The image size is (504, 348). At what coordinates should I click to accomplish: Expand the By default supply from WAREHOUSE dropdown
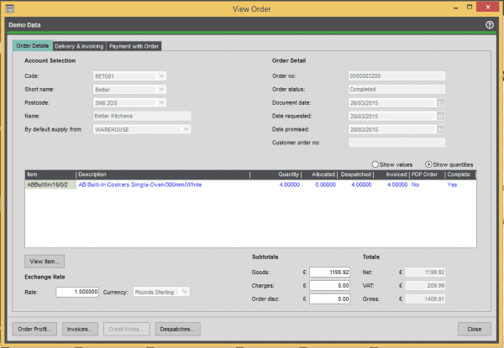(x=186, y=129)
